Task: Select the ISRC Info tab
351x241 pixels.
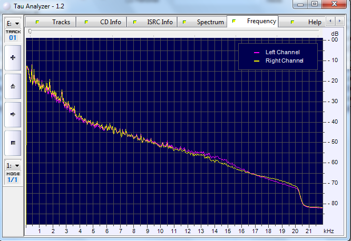Action: click(152, 22)
